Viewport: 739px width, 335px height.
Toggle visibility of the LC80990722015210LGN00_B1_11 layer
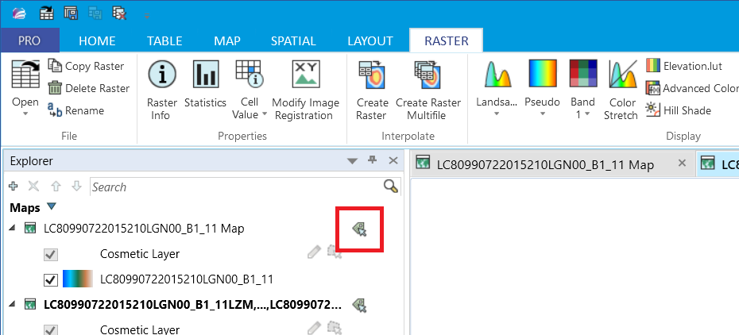point(50,280)
